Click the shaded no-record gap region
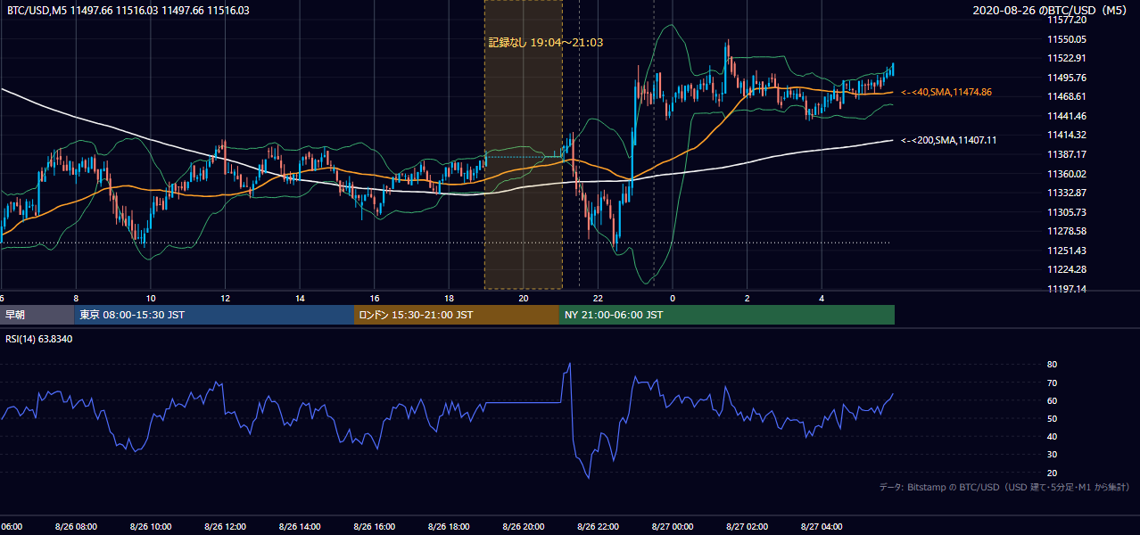Image resolution: width=1140 pixels, height=535 pixels. (524, 144)
